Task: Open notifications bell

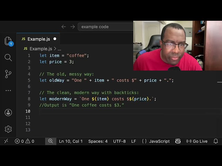Action: 216,141
